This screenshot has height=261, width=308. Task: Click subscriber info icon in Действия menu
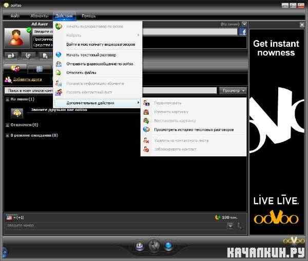(59, 83)
